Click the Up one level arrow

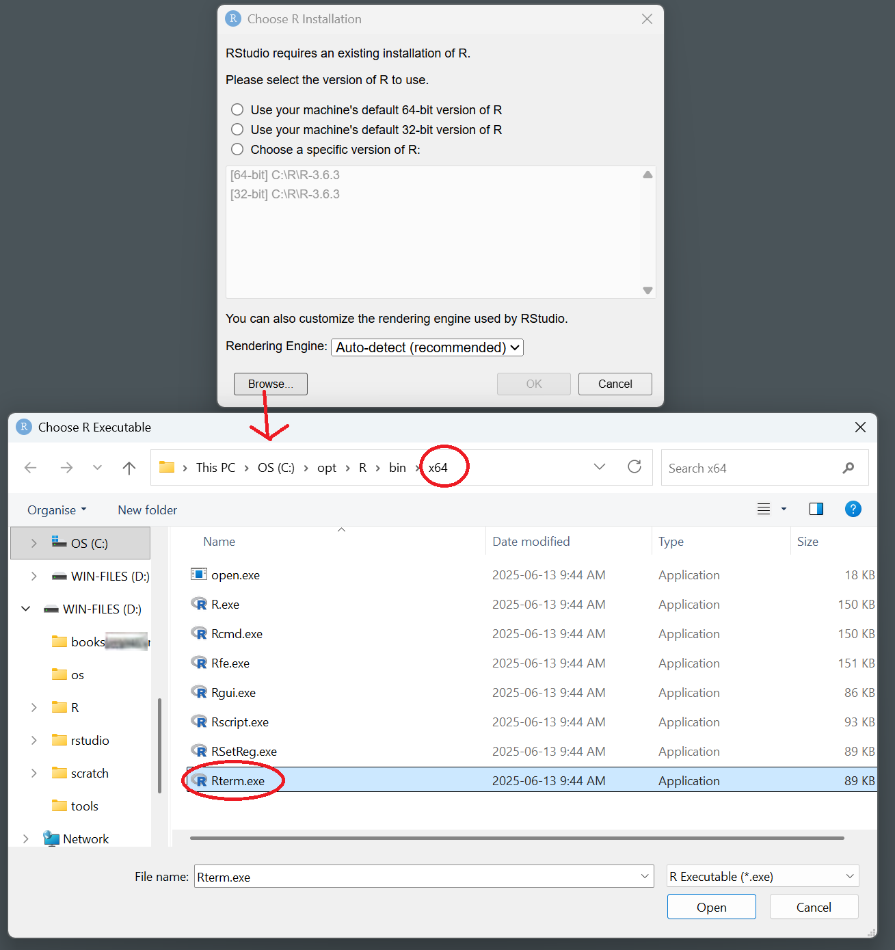point(129,468)
